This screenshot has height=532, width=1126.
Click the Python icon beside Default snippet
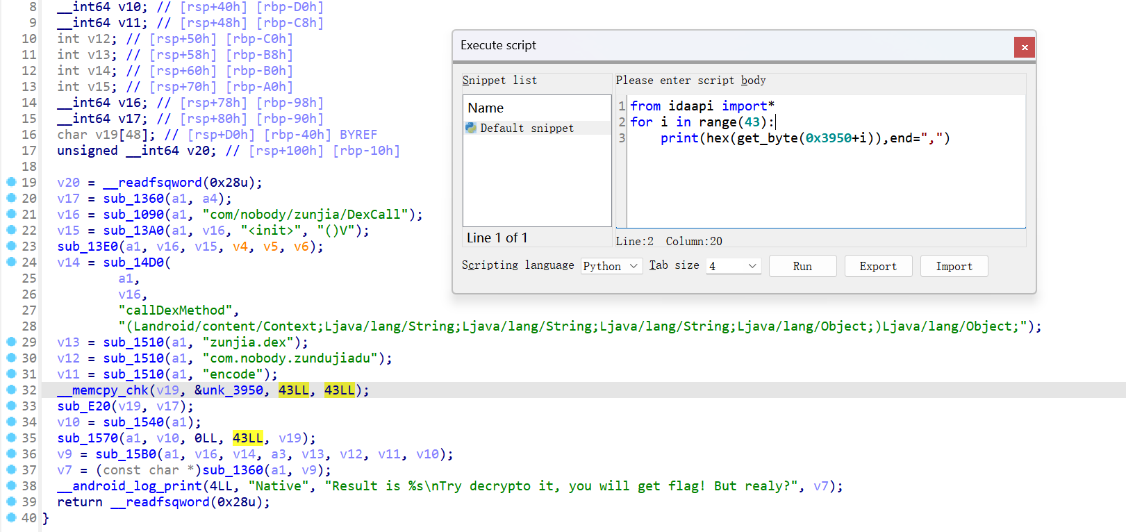click(471, 128)
